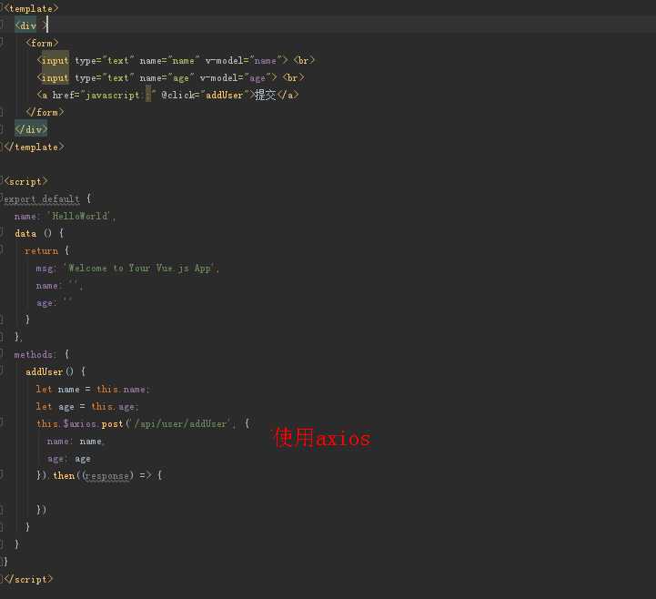656x599 pixels.
Task: Click the 提交 anchor text
Action: 266,95
